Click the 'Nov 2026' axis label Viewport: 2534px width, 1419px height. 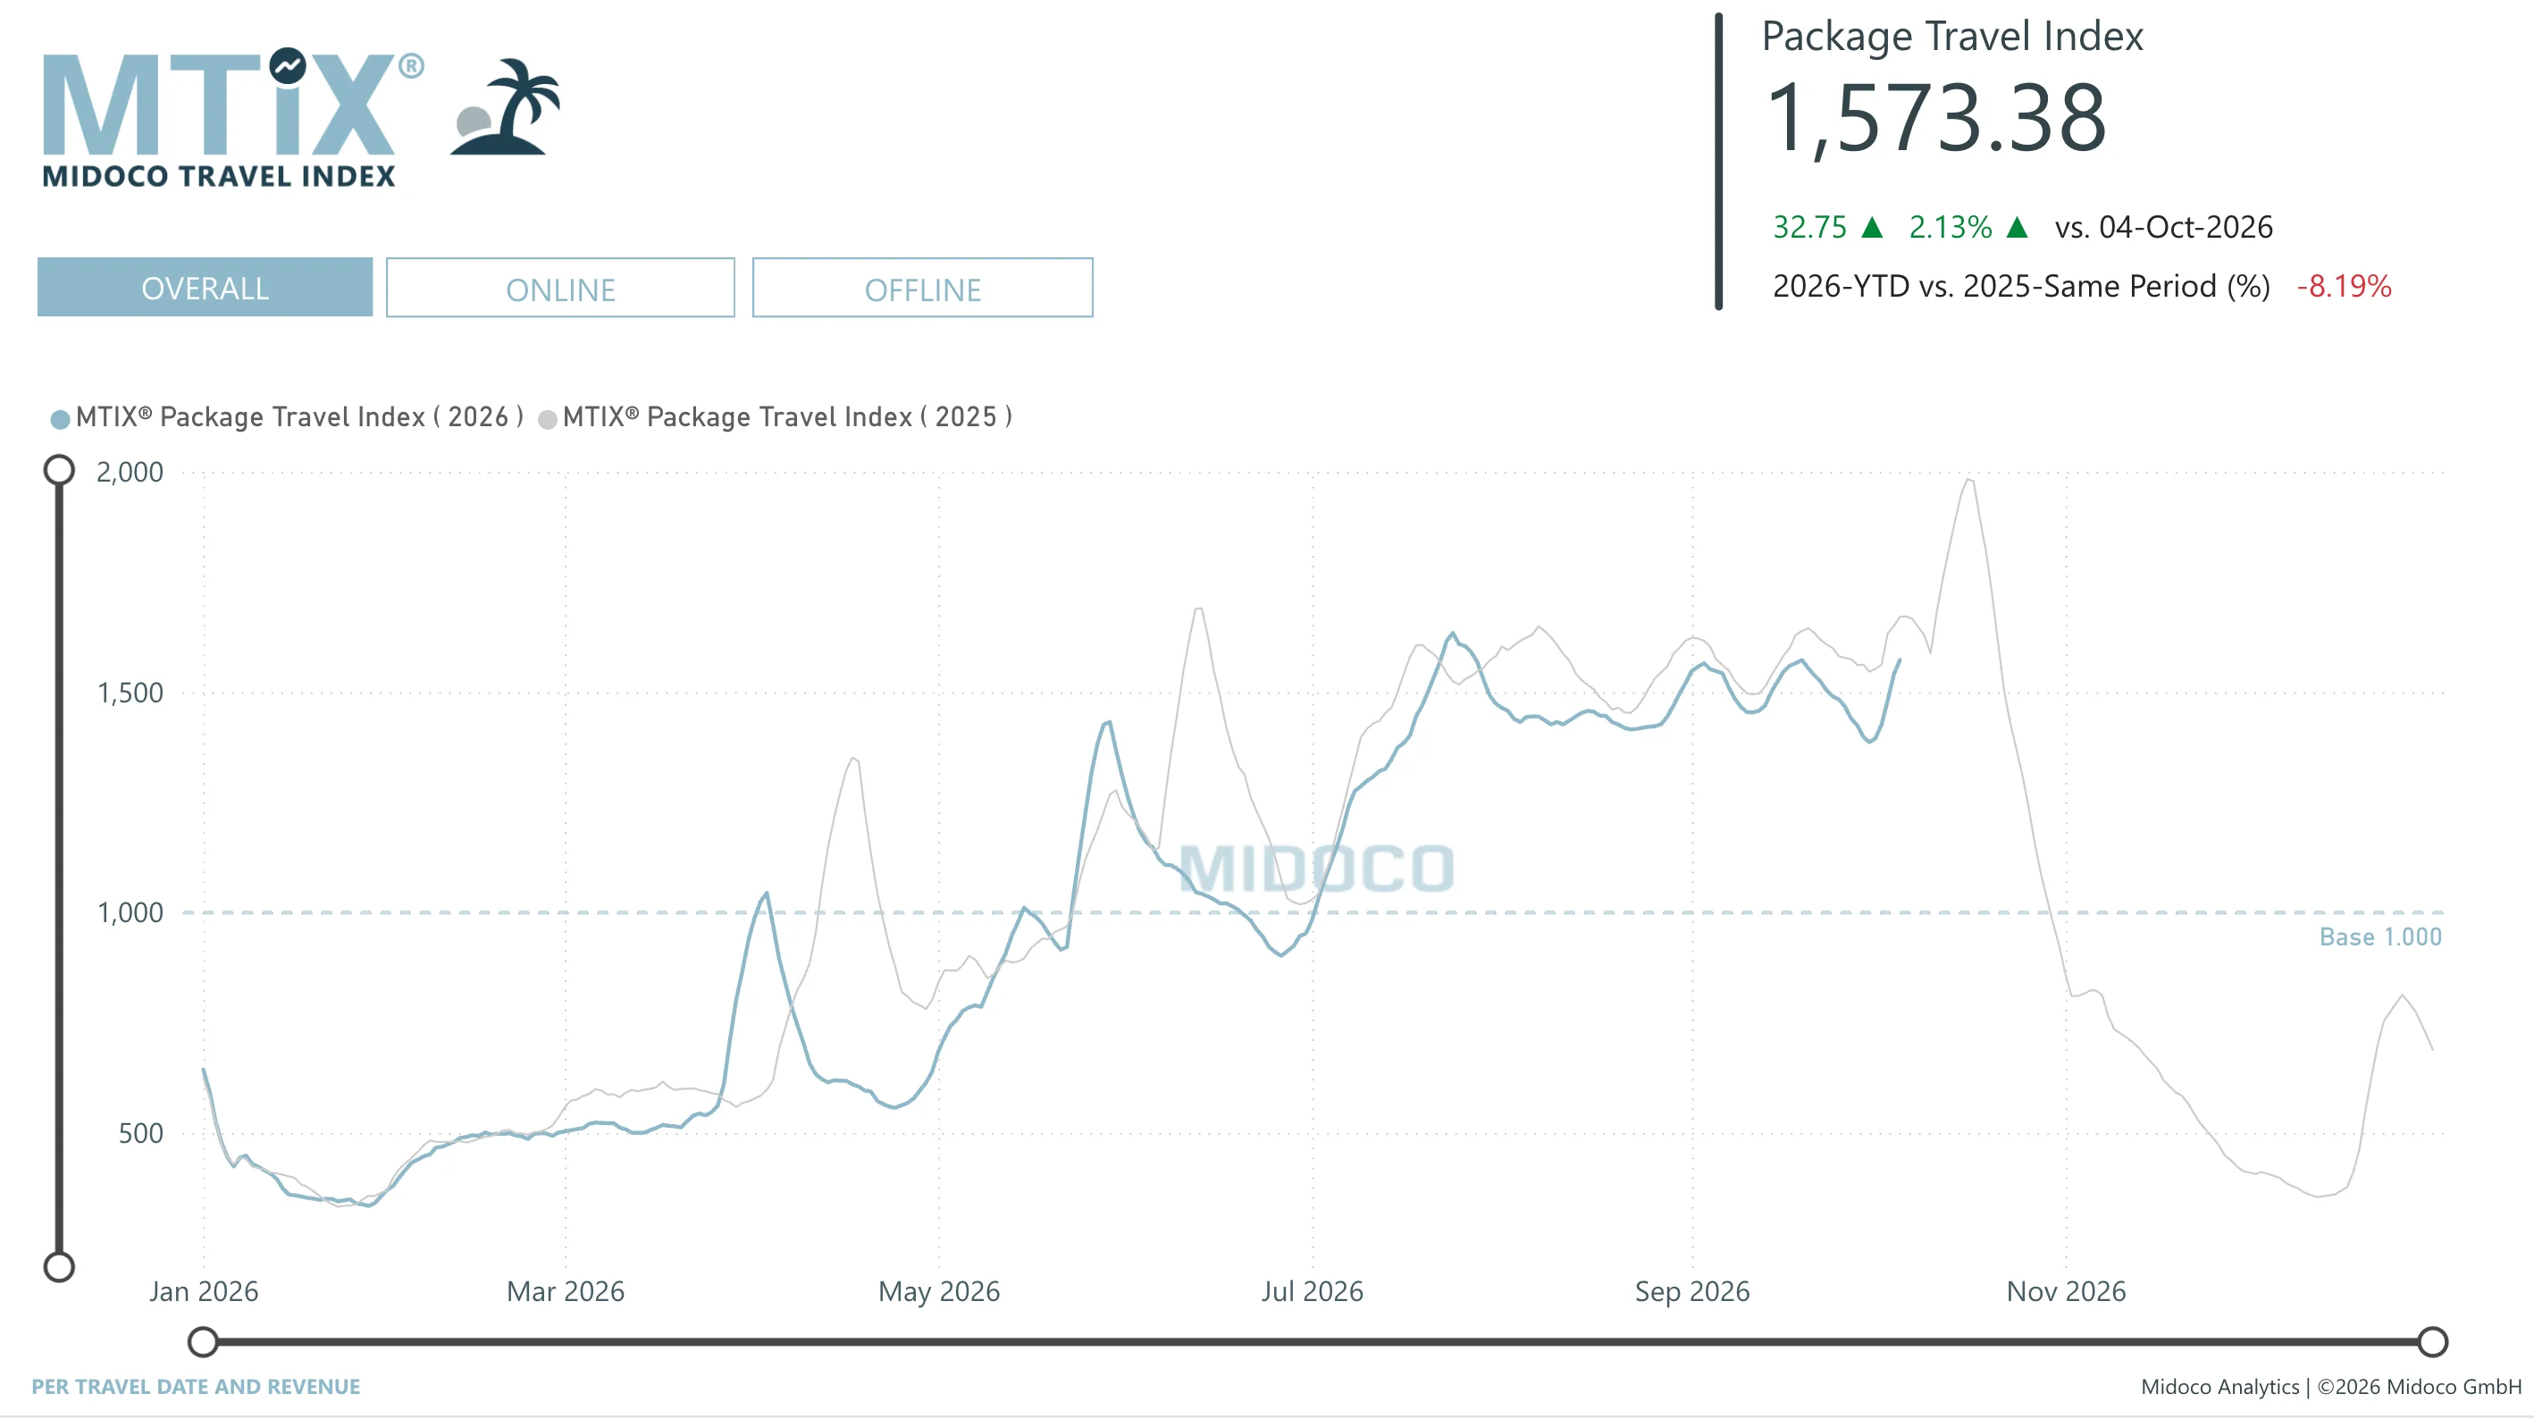2066,1291
